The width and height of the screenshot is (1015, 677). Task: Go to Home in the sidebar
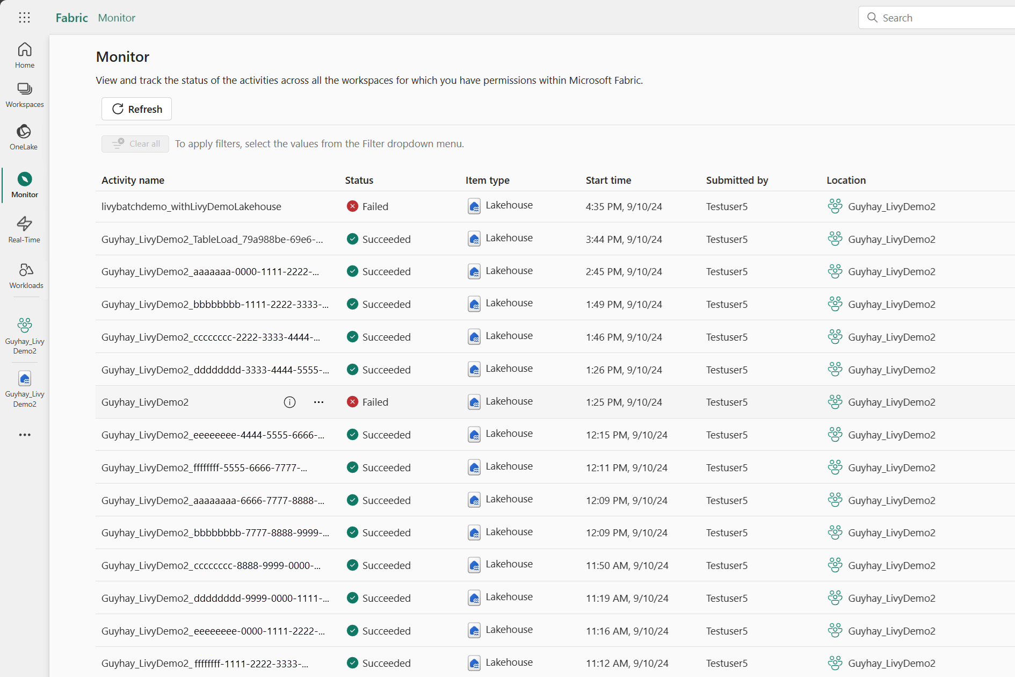point(25,55)
